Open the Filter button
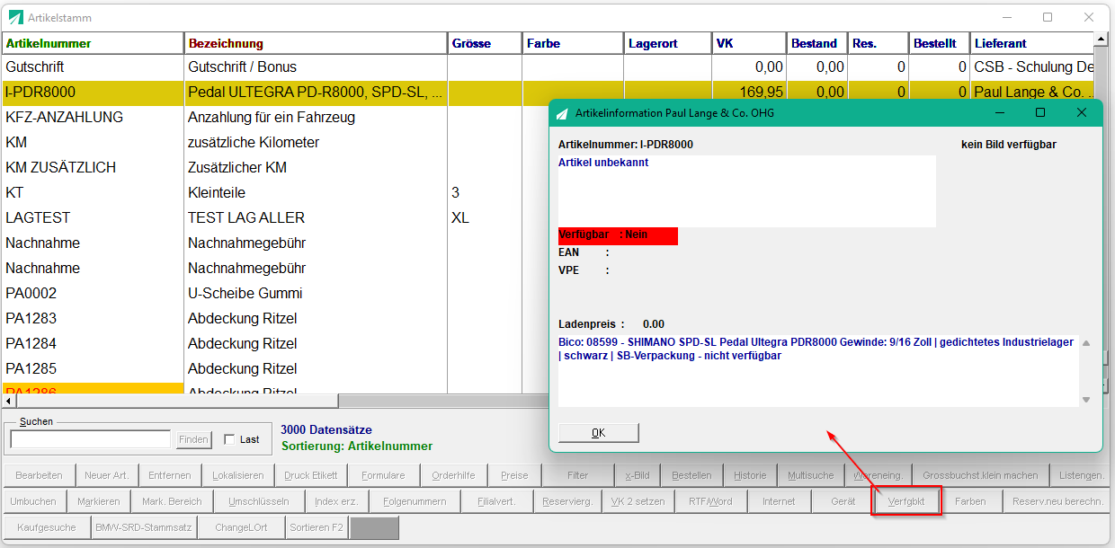 578,475
